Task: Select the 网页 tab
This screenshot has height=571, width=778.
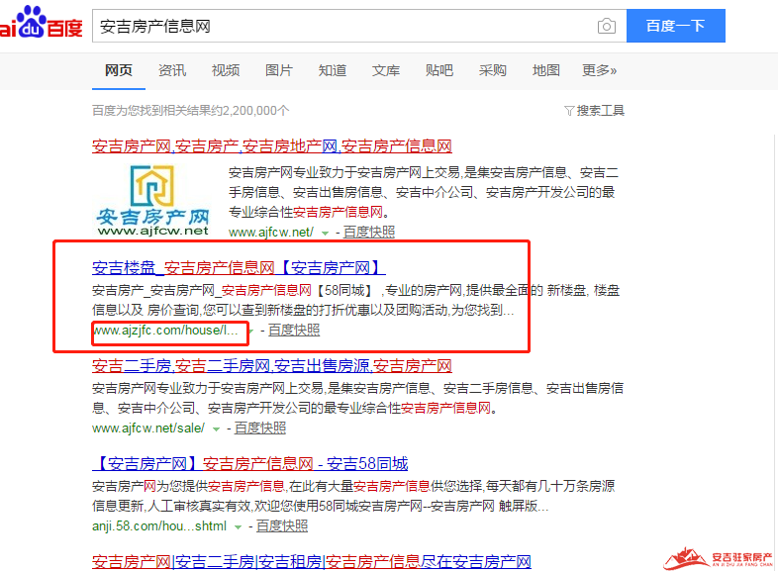Action: (119, 70)
